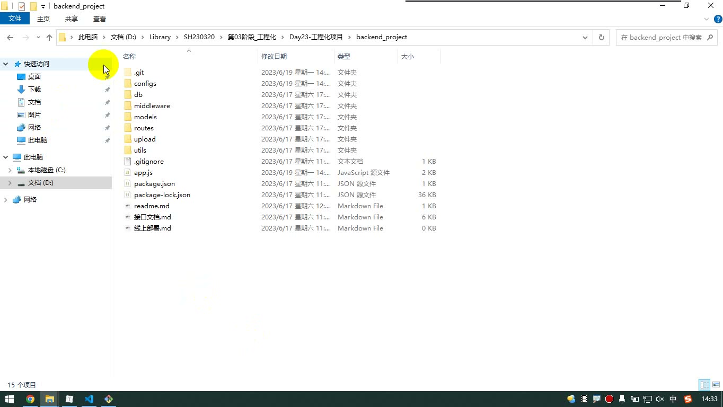
Task: Navigate to SH230320 breadcrumb folder
Action: click(x=199, y=37)
